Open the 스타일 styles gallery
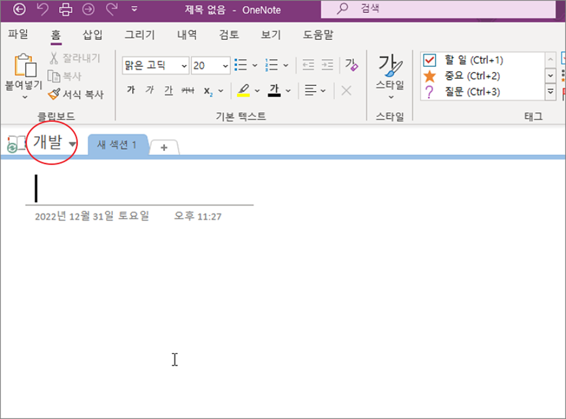This screenshot has height=419, width=566. (391, 77)
